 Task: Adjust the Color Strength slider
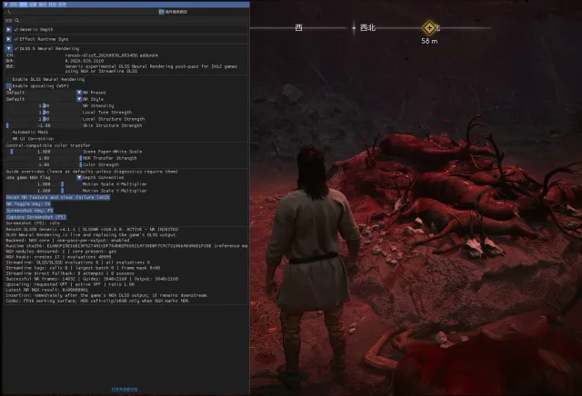[43, 164]
